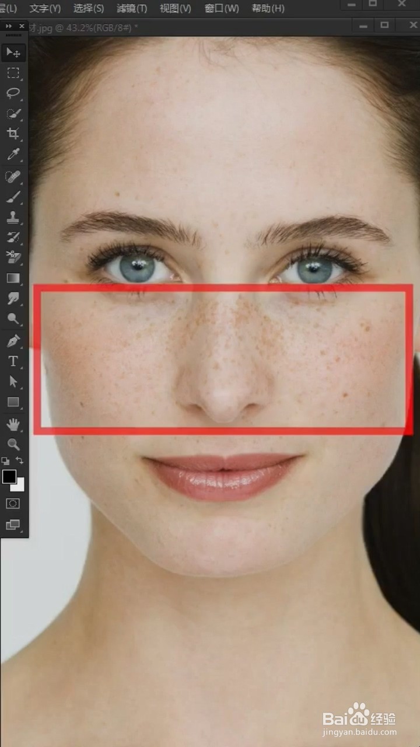This screenshot has height=747, width=420.
Task: Toggle Quick Mask mode
Action: 13,503
